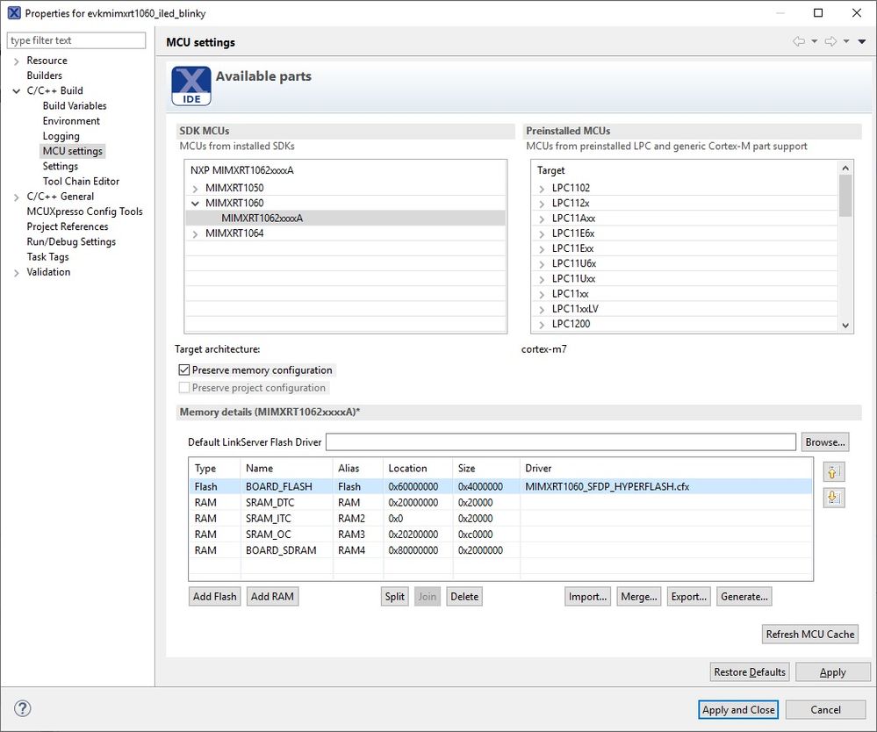Expand the LPC112x target node
The image size is (877, 732).
coord(542,204)
